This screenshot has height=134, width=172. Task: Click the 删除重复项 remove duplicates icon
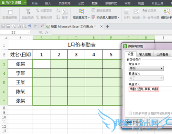point(93,10)
